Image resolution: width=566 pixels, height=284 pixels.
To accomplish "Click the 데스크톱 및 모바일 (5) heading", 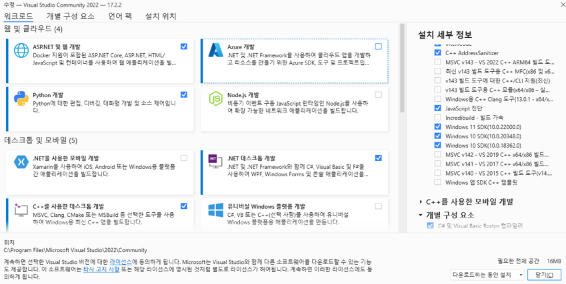I will pos(41,140).
